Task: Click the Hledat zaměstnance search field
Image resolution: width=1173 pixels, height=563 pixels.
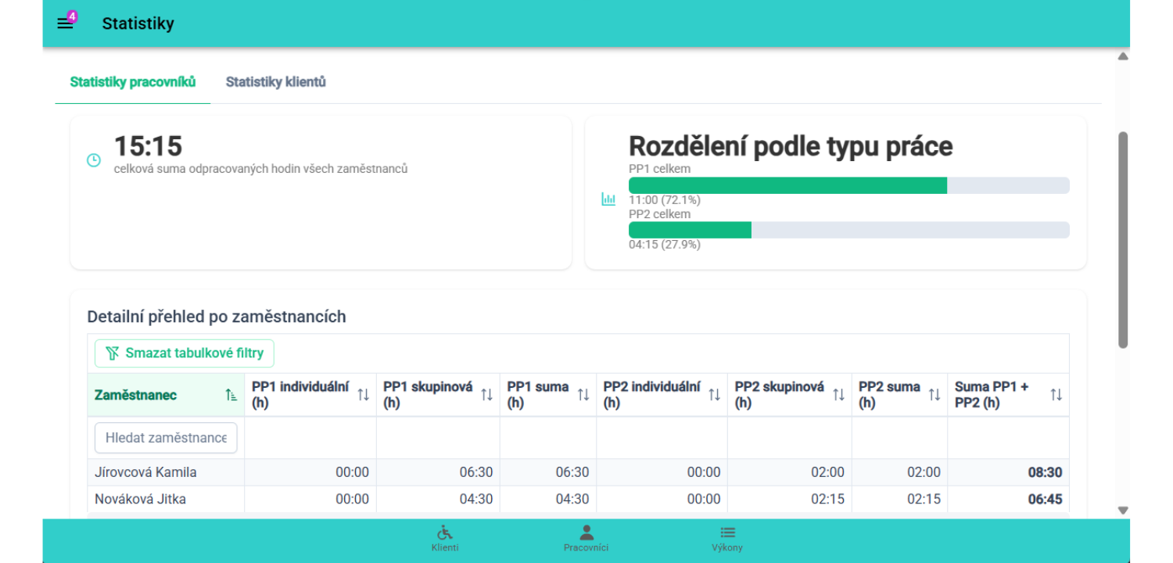Action: (x=166, y=438)
